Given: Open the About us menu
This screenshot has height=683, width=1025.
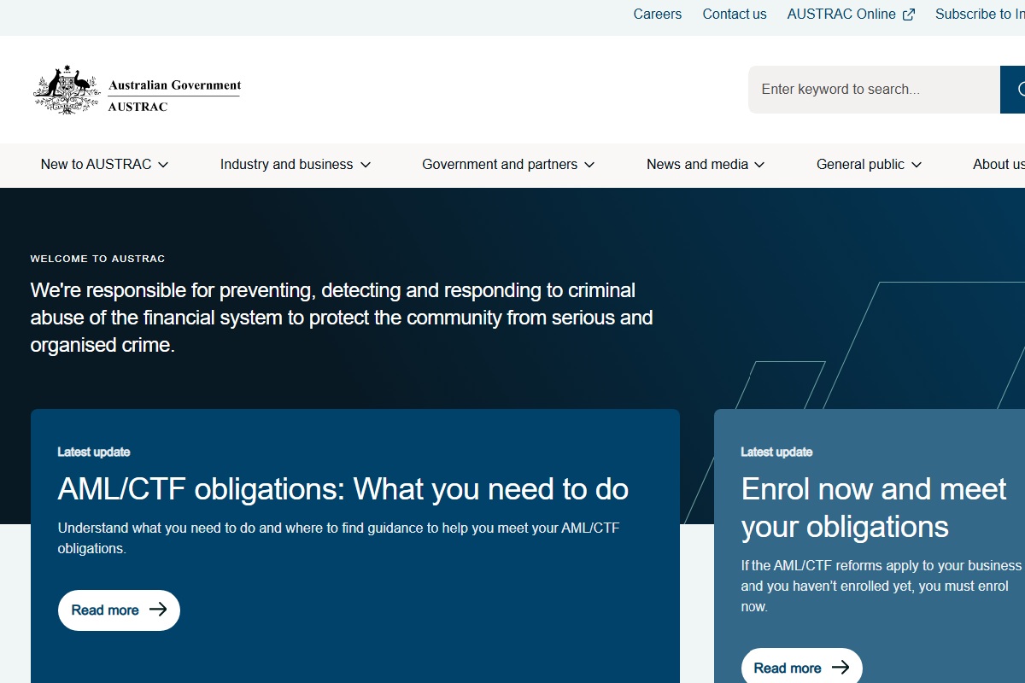Looking at the screenshot, I should (999, 165).
